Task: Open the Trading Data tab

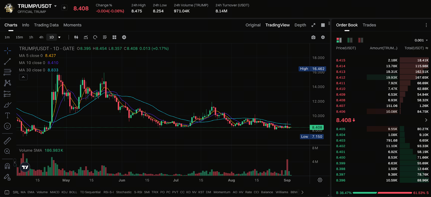Action: click(x=46, y=25)
